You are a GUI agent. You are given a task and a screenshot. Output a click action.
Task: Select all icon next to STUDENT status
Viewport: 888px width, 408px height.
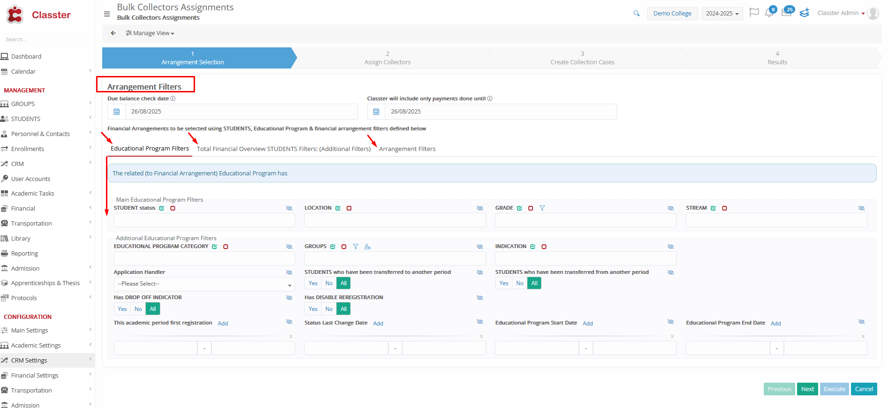pos(162,208)
